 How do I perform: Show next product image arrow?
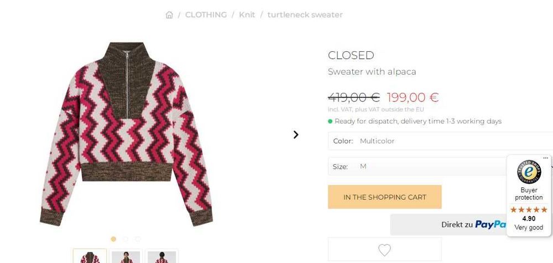[296, 135]
